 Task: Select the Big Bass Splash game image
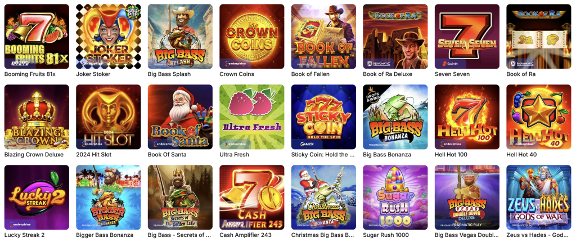(x=180, y=37)
